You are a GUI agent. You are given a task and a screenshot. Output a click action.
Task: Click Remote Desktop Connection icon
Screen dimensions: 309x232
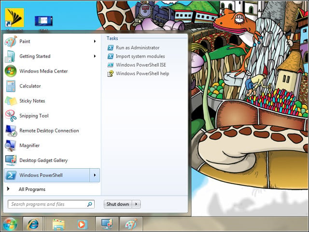click(x=11, y=130)
